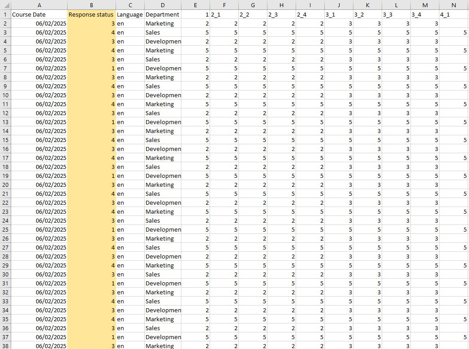The height and width of the screenshot is (349, 469).
Task: Click the "Language" header cell
Action: pyautogui.click(x=130, y=14)
